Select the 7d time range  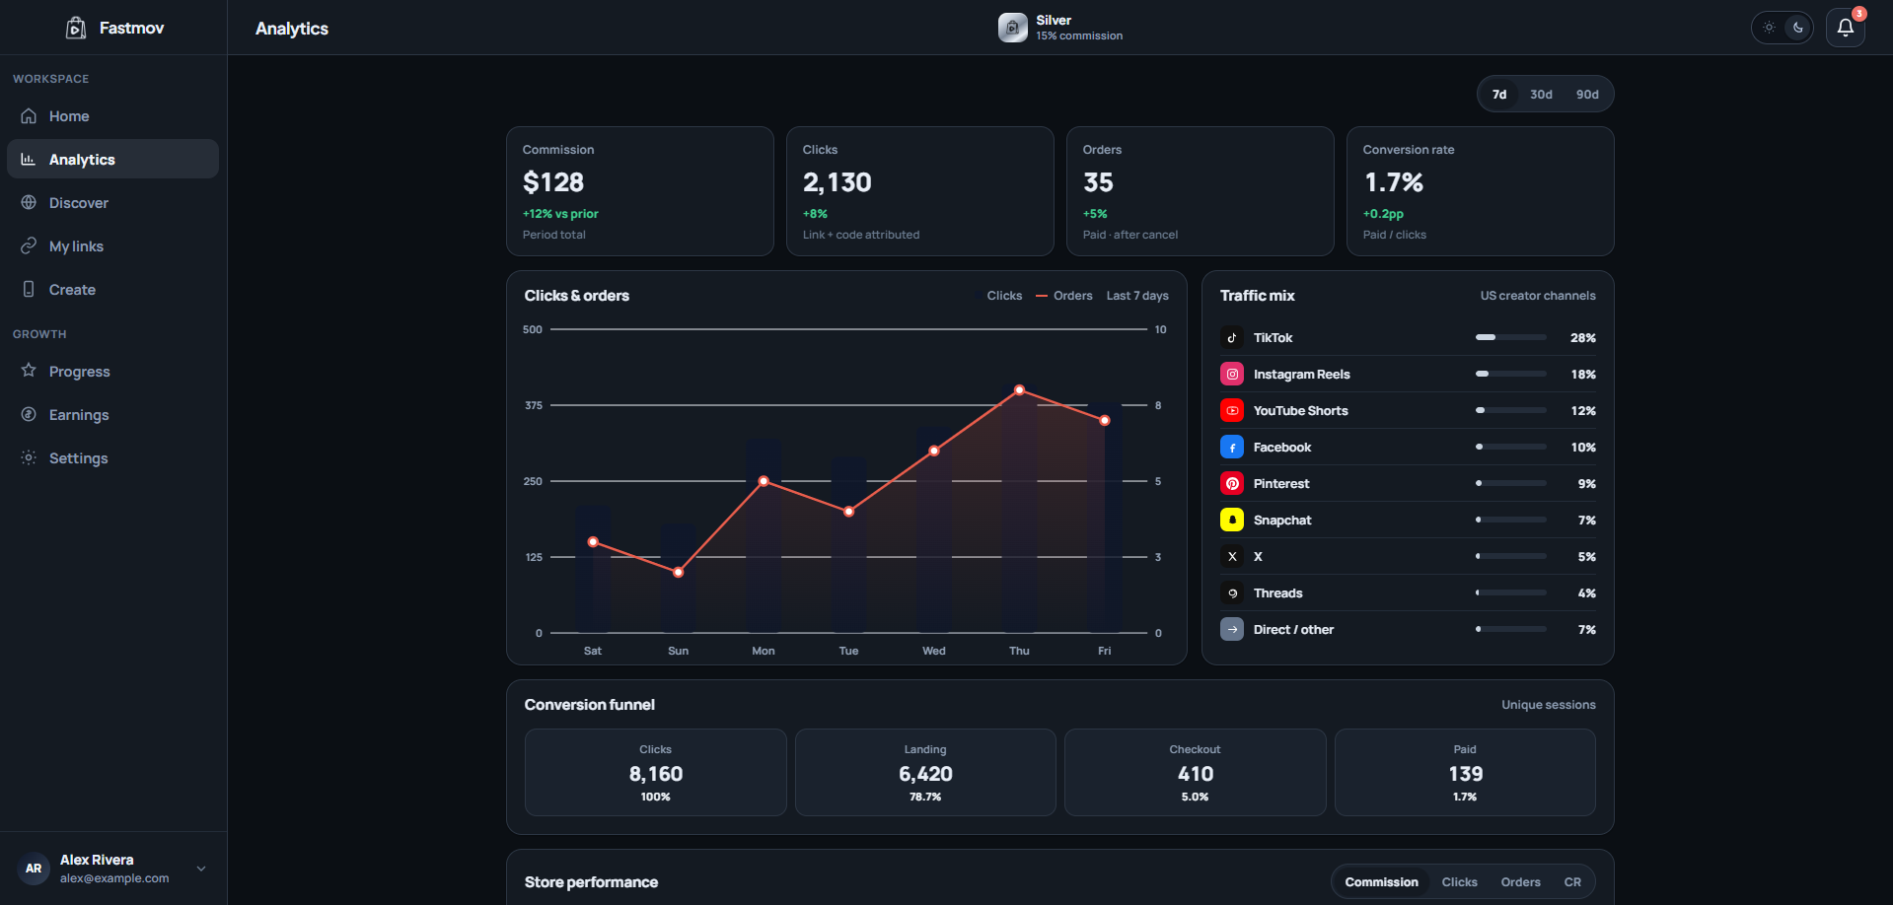(1499, 95)
